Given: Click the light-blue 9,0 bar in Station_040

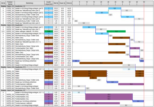Looking at the screenshot, I should coord(79,93).
